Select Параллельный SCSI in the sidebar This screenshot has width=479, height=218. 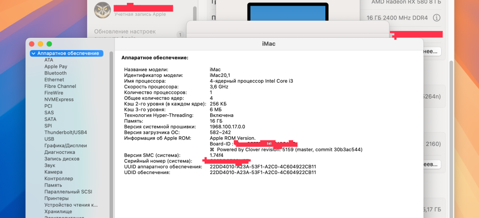pyautogui.click(x=68, y=192)
